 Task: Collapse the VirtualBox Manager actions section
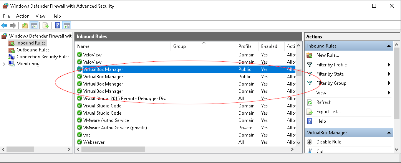(x=389, y=133)
